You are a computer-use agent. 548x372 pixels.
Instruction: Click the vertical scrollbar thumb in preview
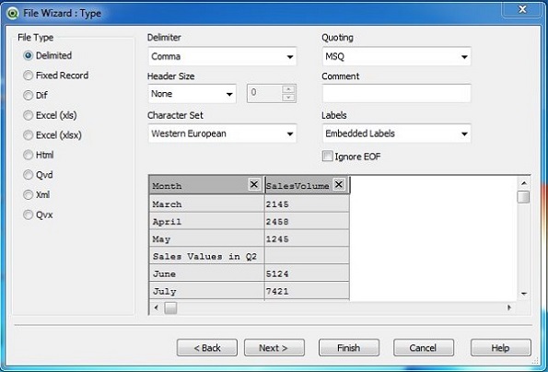(523, 197)
